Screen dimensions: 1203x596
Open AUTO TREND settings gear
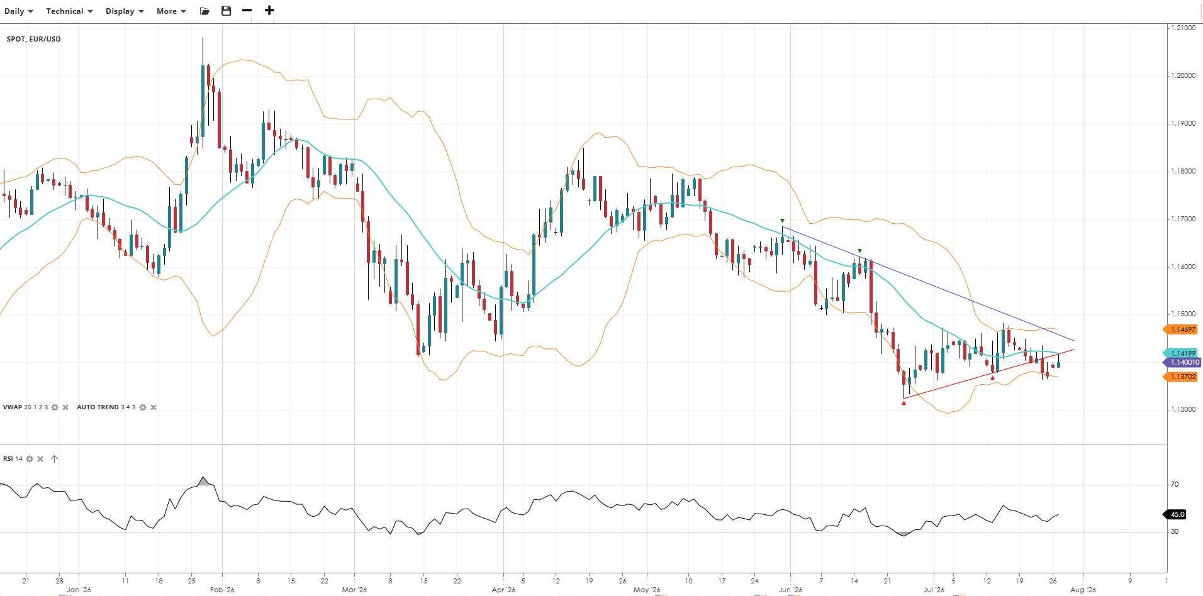[x=143, y=407]
